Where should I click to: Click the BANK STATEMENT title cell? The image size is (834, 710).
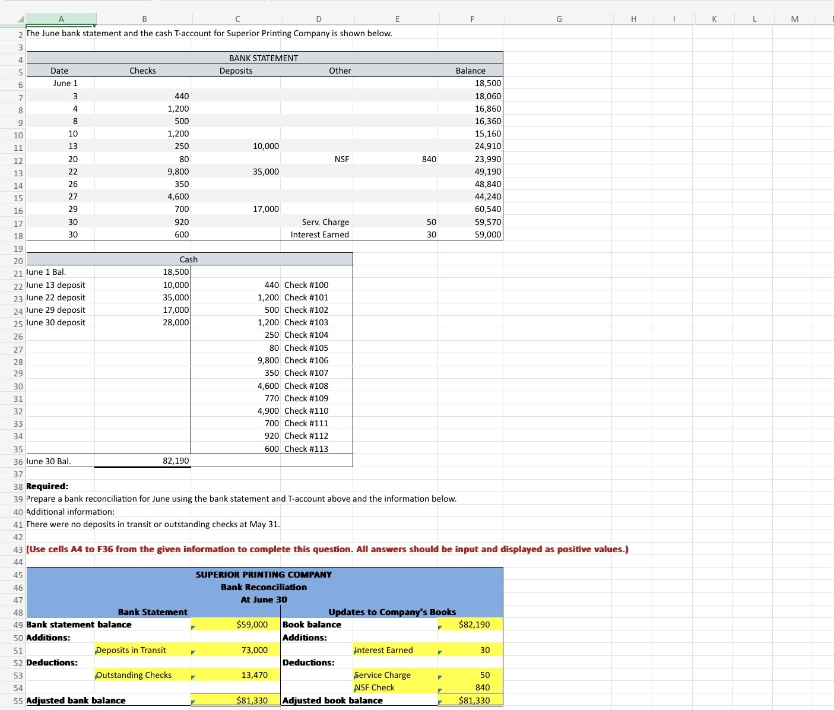(x=264, y=58)
